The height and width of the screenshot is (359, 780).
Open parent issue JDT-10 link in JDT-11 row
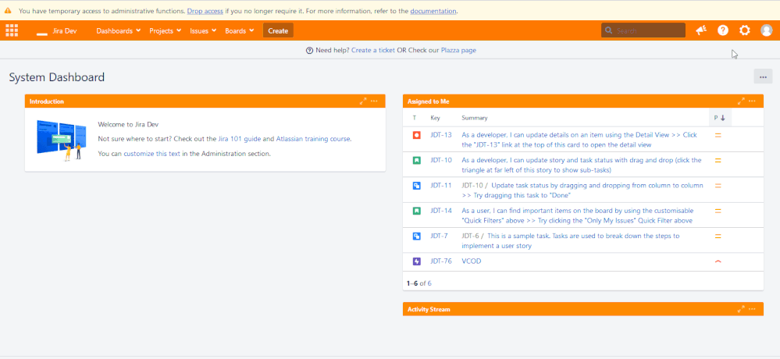[x=472, y=186]
